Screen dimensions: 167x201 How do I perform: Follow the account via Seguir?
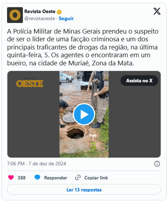tap(66, 19)
